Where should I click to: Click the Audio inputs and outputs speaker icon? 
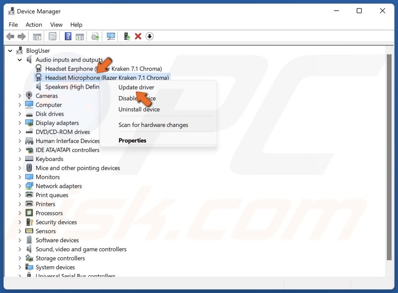click(29, 59)
